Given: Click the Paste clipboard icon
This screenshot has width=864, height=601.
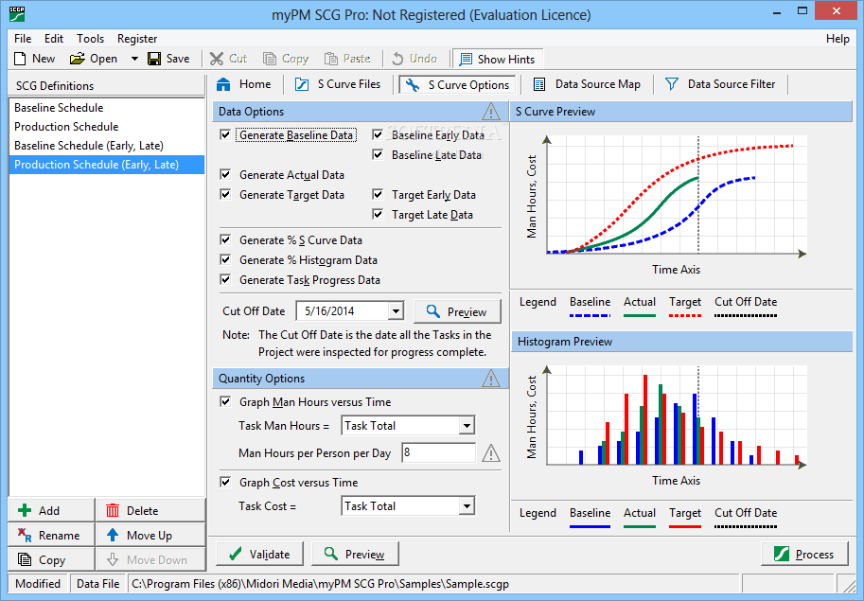Looking at the screenshot, I should coord(330,59).
